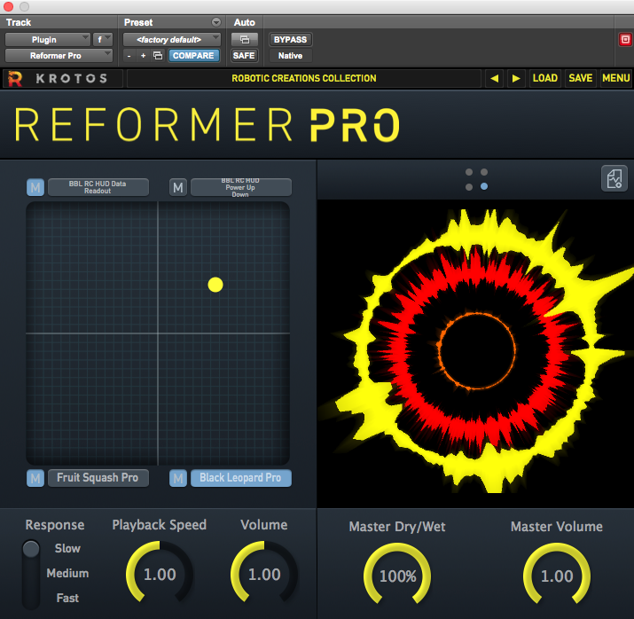Click the red plugin target button in header
634x619 pixels.
point(625,40)
